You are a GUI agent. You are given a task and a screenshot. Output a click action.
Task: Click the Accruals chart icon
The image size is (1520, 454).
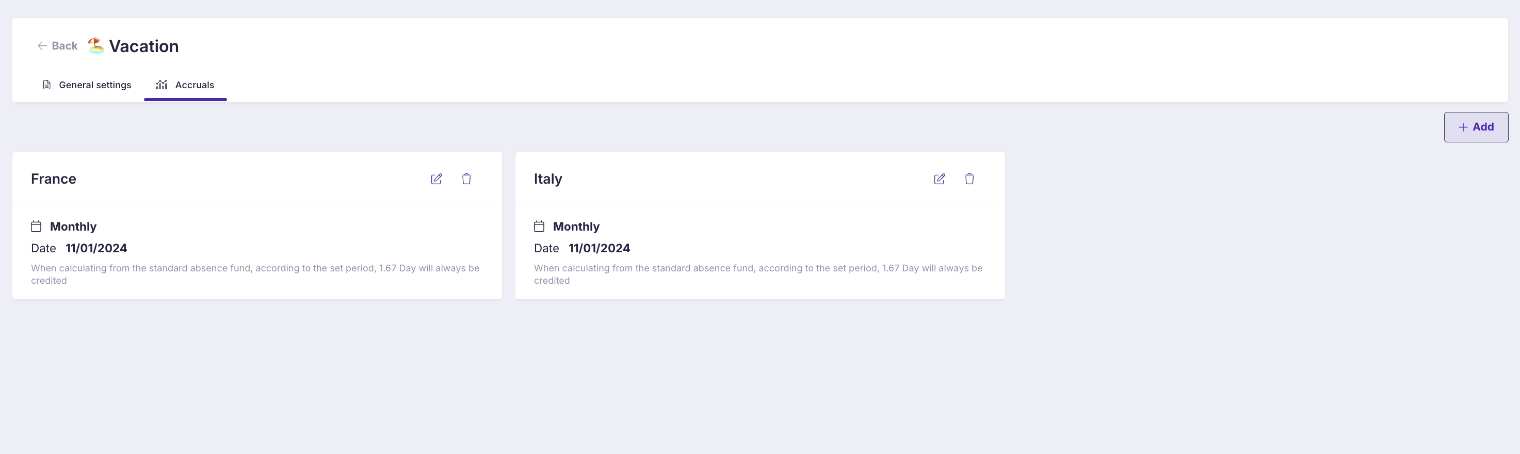[x=161, y=85]
